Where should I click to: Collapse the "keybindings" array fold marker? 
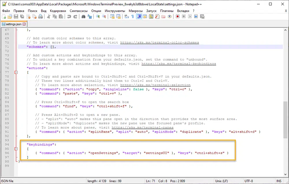click(16, 149)
